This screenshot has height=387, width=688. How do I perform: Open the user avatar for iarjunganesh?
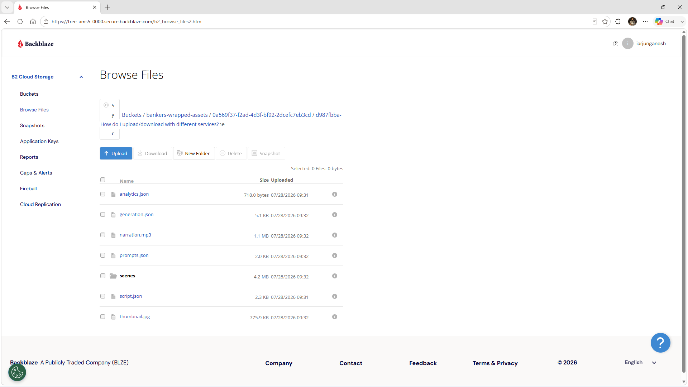(x=627, y=44)
